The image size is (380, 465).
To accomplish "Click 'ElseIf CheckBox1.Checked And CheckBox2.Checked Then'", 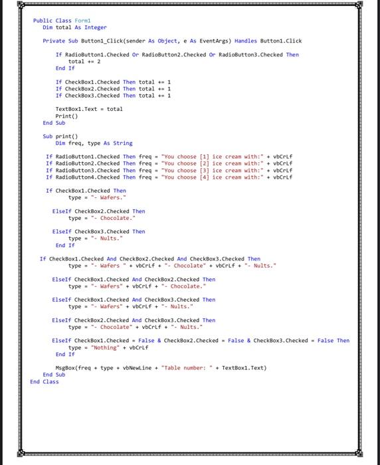I will click(134, 280).
